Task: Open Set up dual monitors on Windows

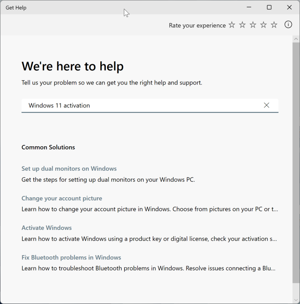Action: pos(69,169)
